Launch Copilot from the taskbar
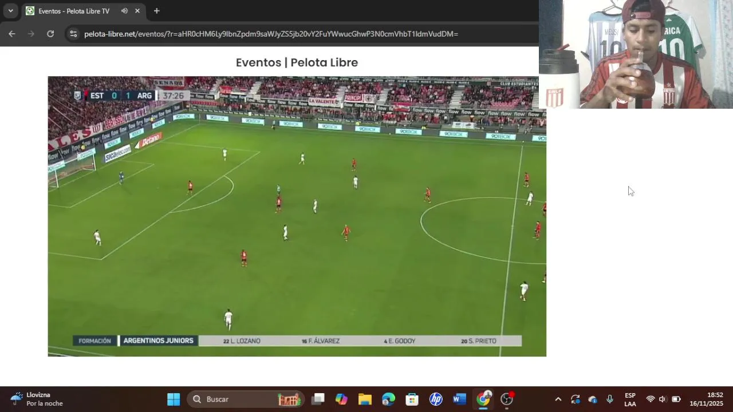Image resolution: width=733 pixels, height=412 pixels. (x=342, y=399)
